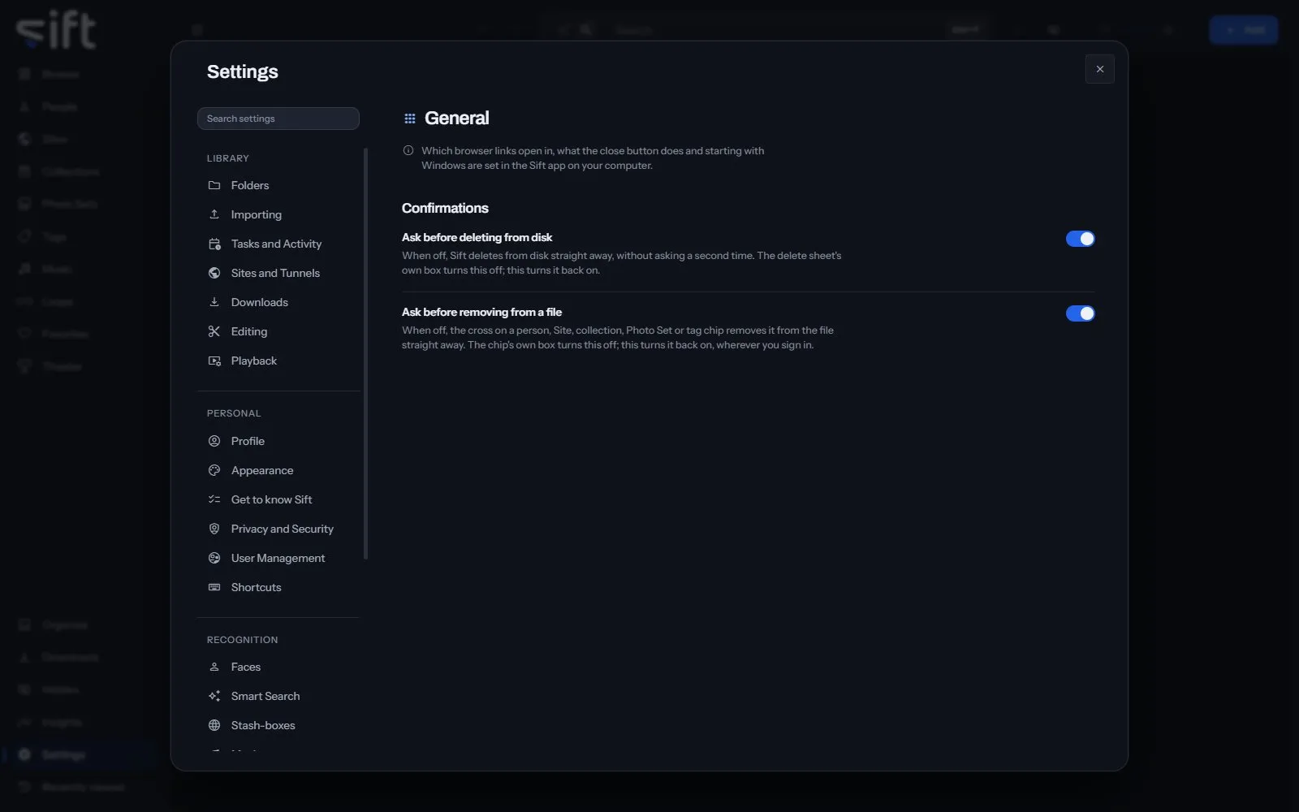Image resolution: width=1299 pixels, height=812 pixels.
Task: Click the folder icon beside Folders
Action: pos(214,185)
